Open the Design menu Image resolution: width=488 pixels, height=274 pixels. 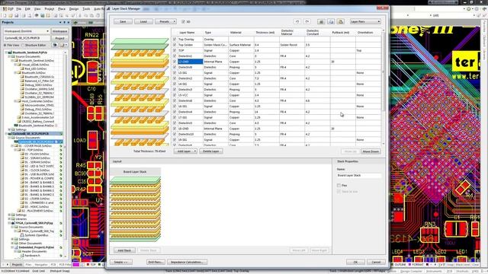(74, 9)
